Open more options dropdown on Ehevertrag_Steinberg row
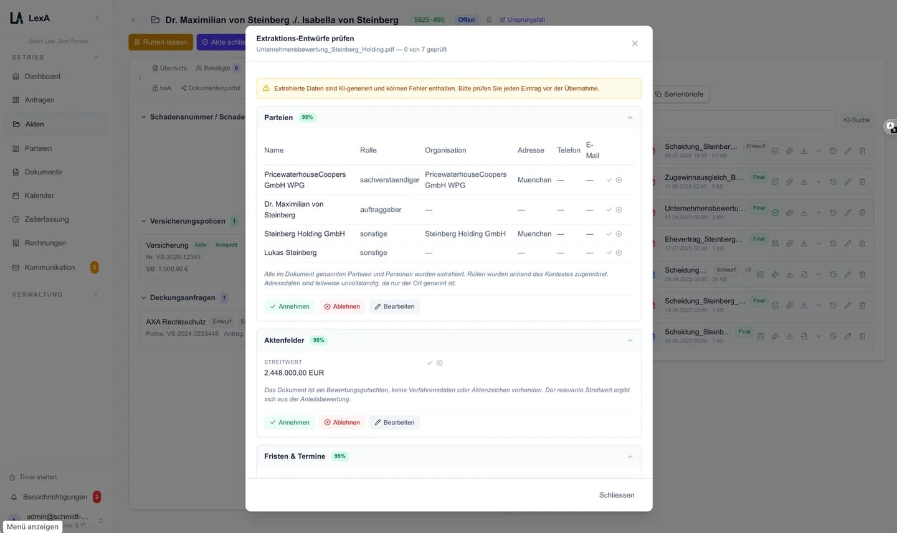The height and width of the screenshot is (533, 897). (819, 243)
